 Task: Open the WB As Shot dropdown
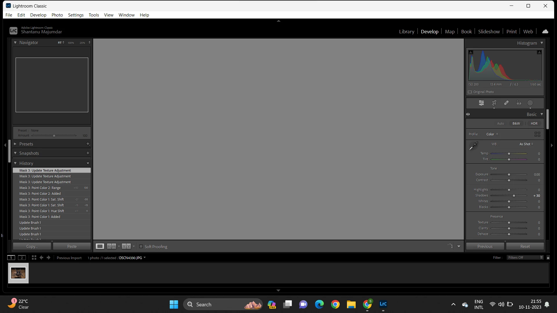tap(526, 144)
